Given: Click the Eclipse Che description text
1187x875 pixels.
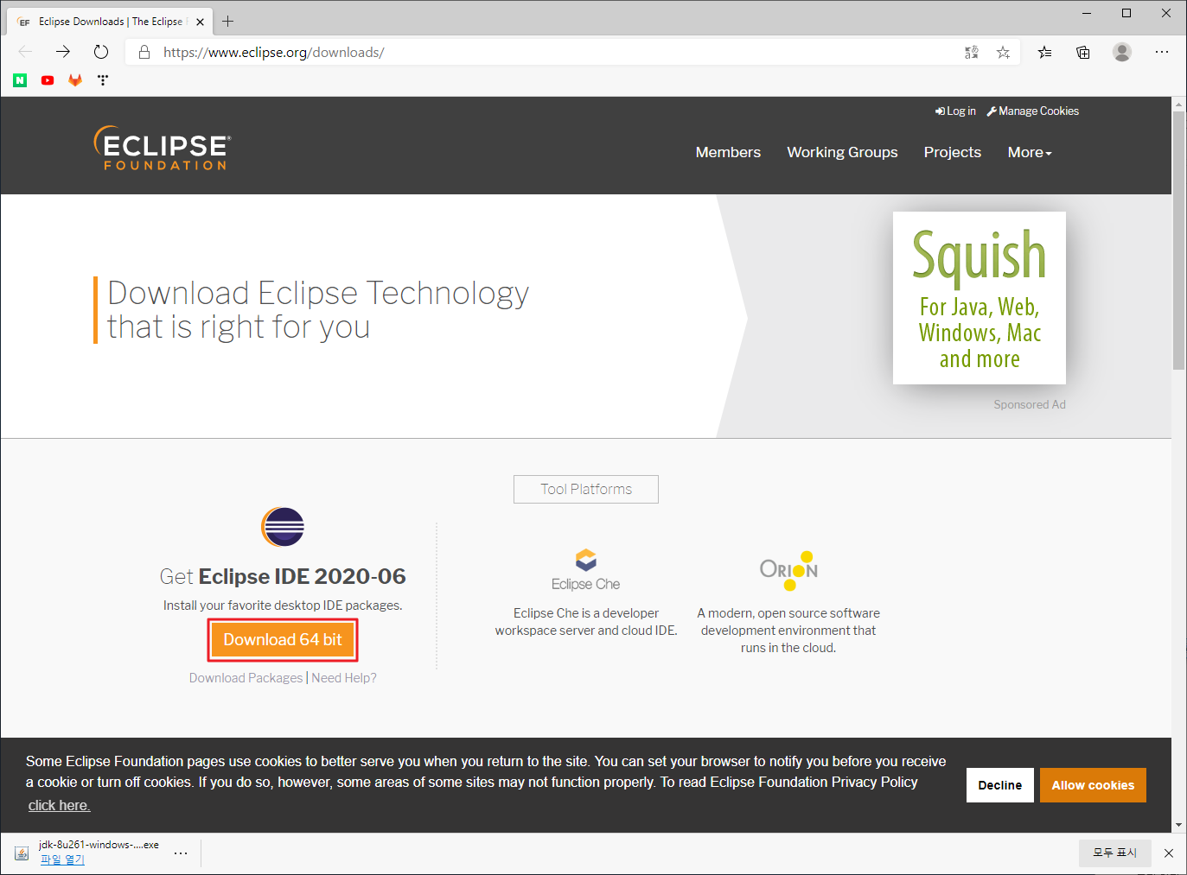Looking at the screenshot, I should tap(586, 622).
